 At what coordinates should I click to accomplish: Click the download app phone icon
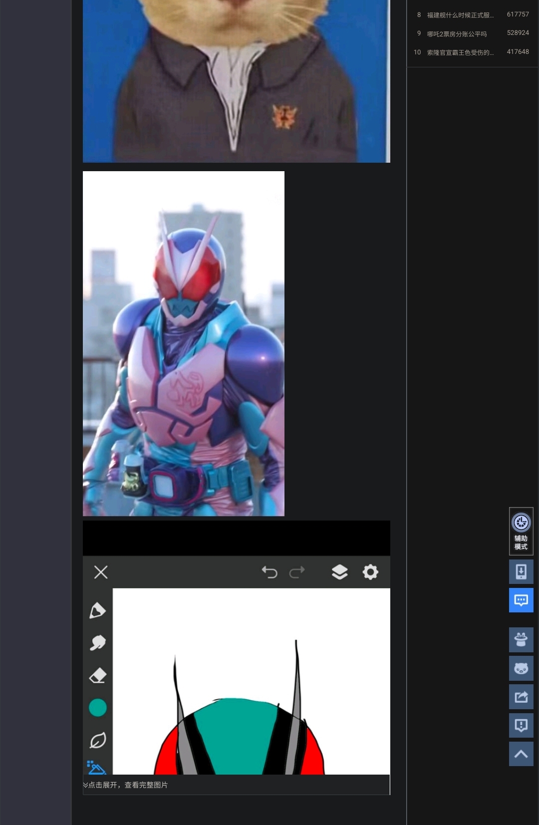tap(521, 571)
